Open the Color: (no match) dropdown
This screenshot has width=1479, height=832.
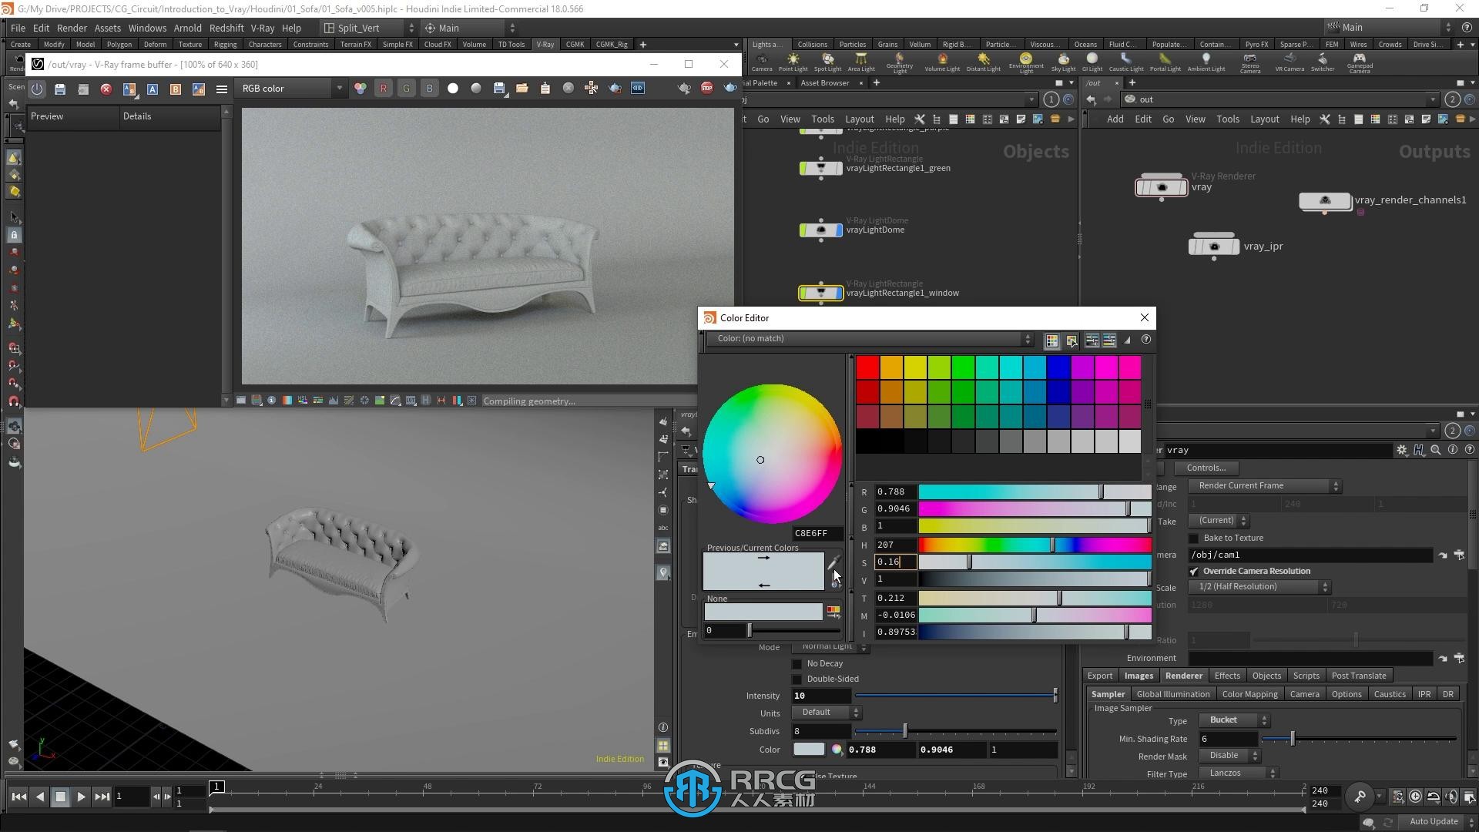[869, 339]
